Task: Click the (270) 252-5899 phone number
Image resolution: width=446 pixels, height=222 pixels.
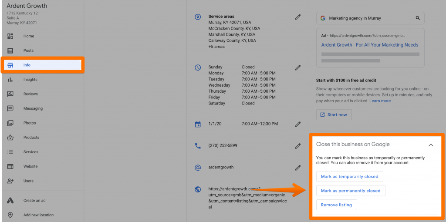Action: point(223,145)
